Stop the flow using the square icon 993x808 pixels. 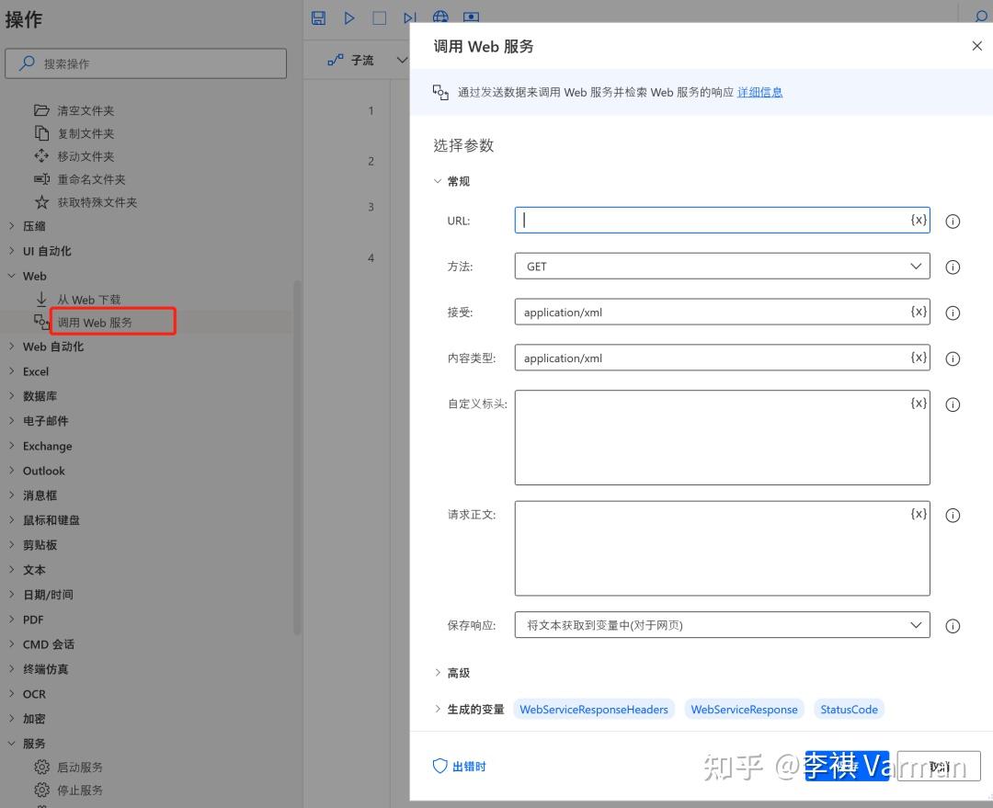(x=378, y=17)
